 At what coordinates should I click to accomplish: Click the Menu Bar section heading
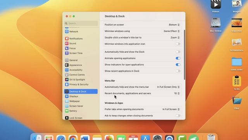pyautogui.click(x=110, y=80)
